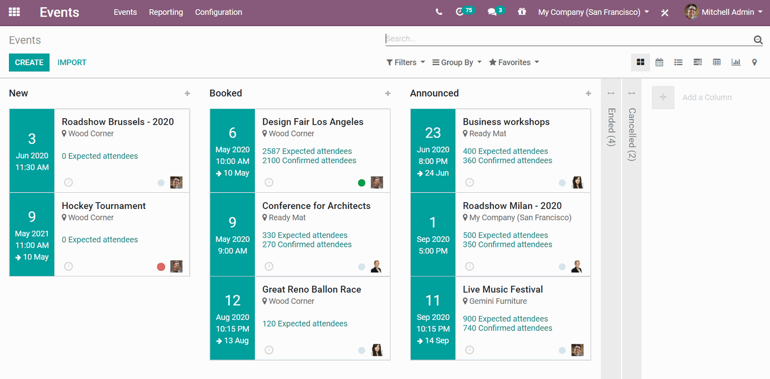Image resolution: width=770 pixels, height=379 pixels.
Task: Open the messaging conversations icon
Action: (494, 11)
